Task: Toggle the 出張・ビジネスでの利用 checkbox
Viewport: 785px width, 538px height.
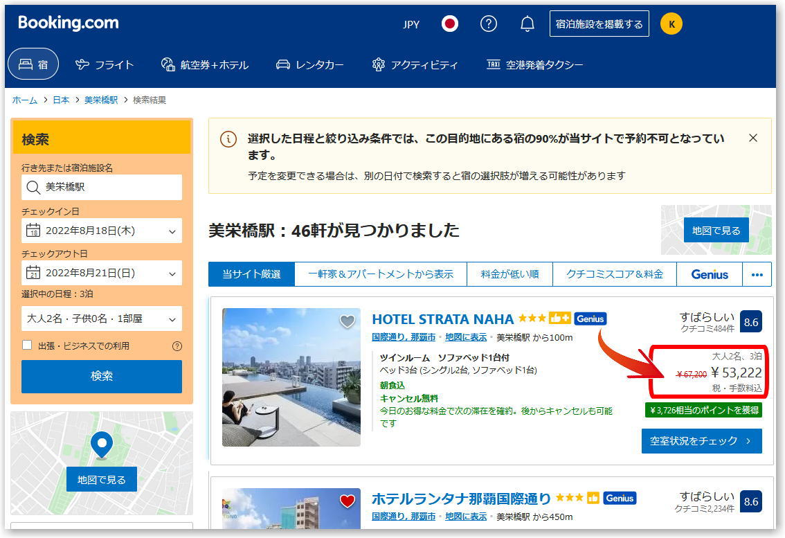Action: [27, 345]
